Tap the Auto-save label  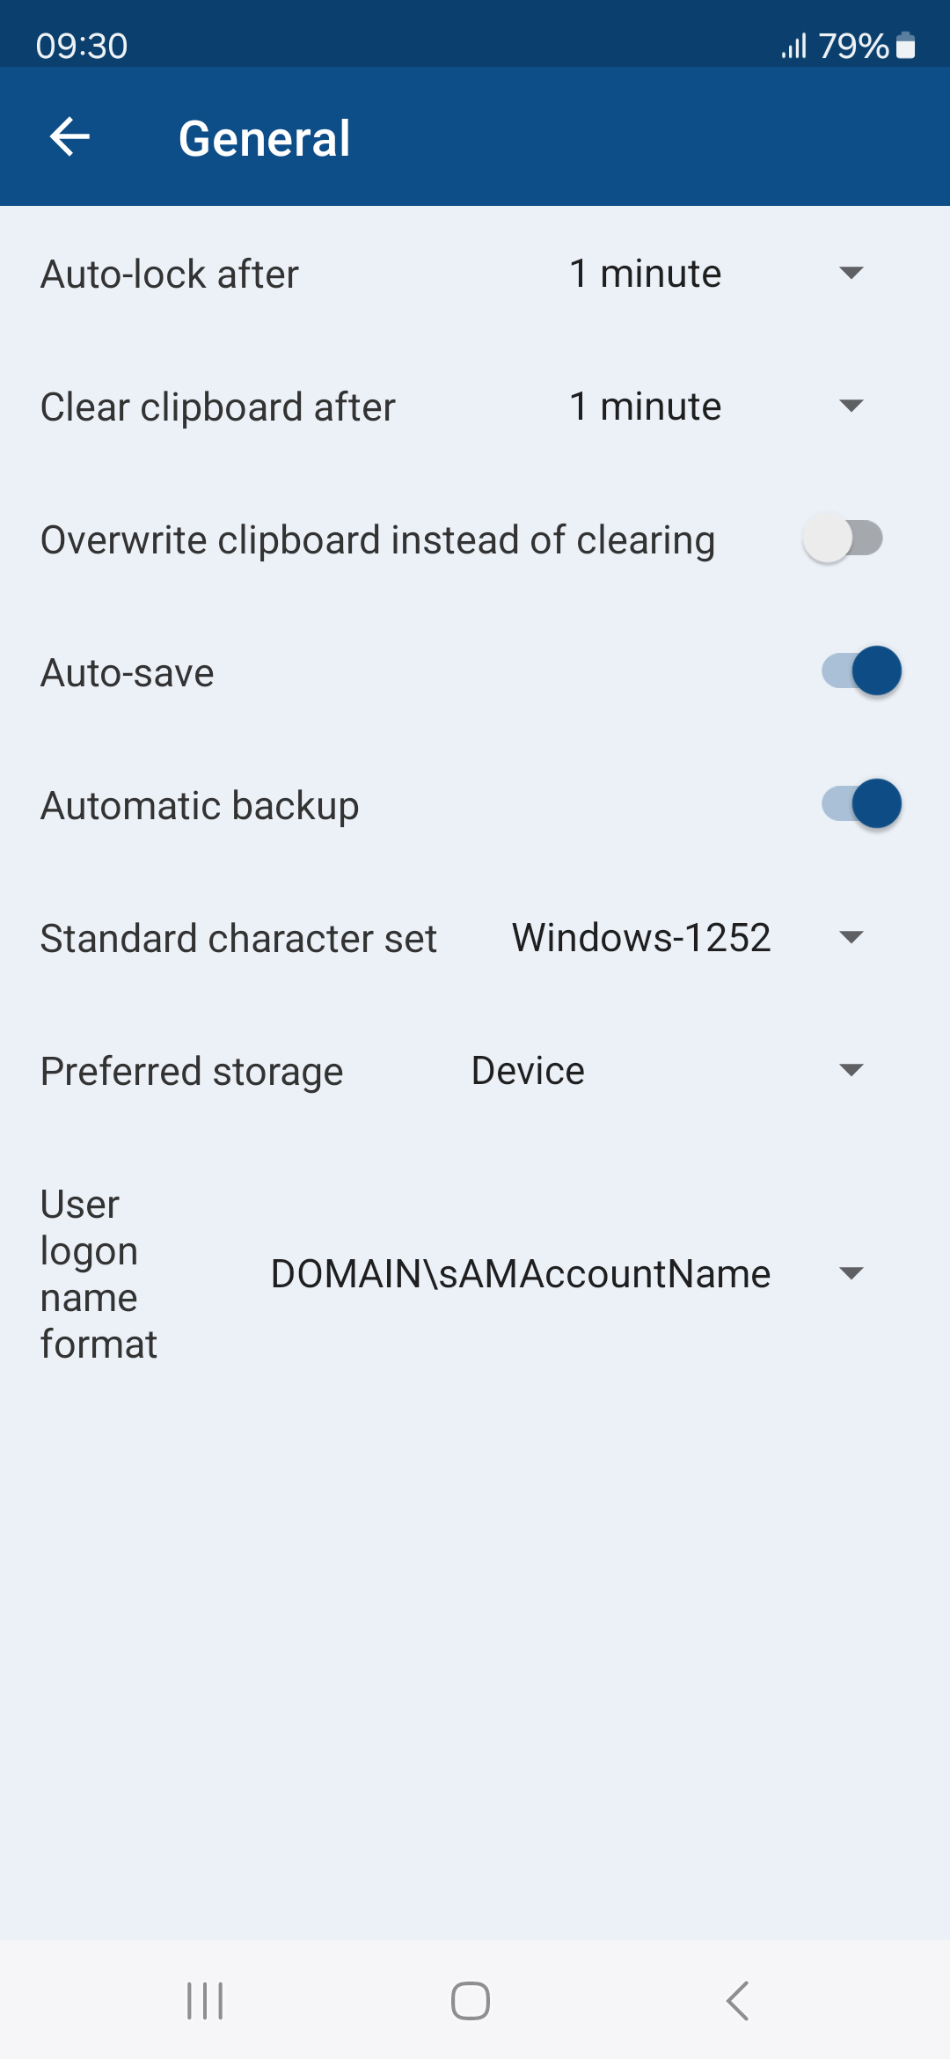coord(128,673)
